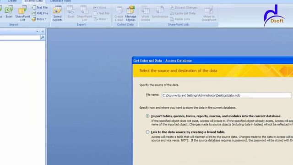Export to SharePoint List
This screenshot has width=293, height=165.
[x=84, y=13]
